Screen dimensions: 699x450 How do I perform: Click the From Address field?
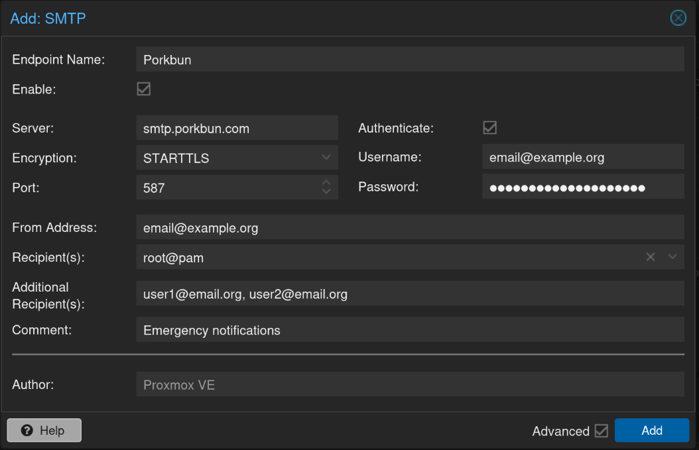(x=410, y=227)
